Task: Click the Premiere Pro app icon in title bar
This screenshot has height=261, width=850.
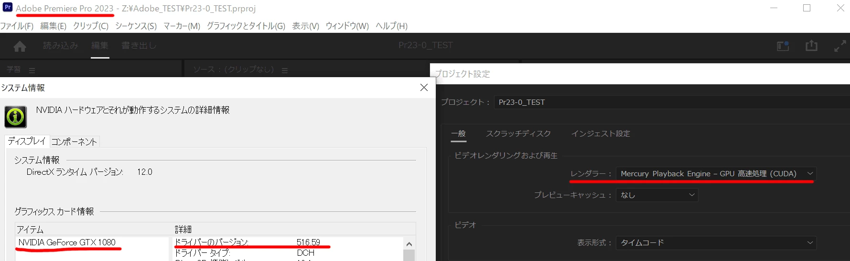Action: (8, 8)
